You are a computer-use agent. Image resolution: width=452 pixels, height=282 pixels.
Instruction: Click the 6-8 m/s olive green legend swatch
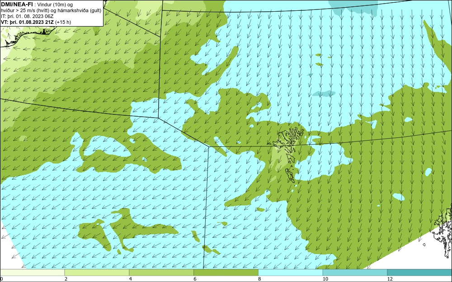226,272
